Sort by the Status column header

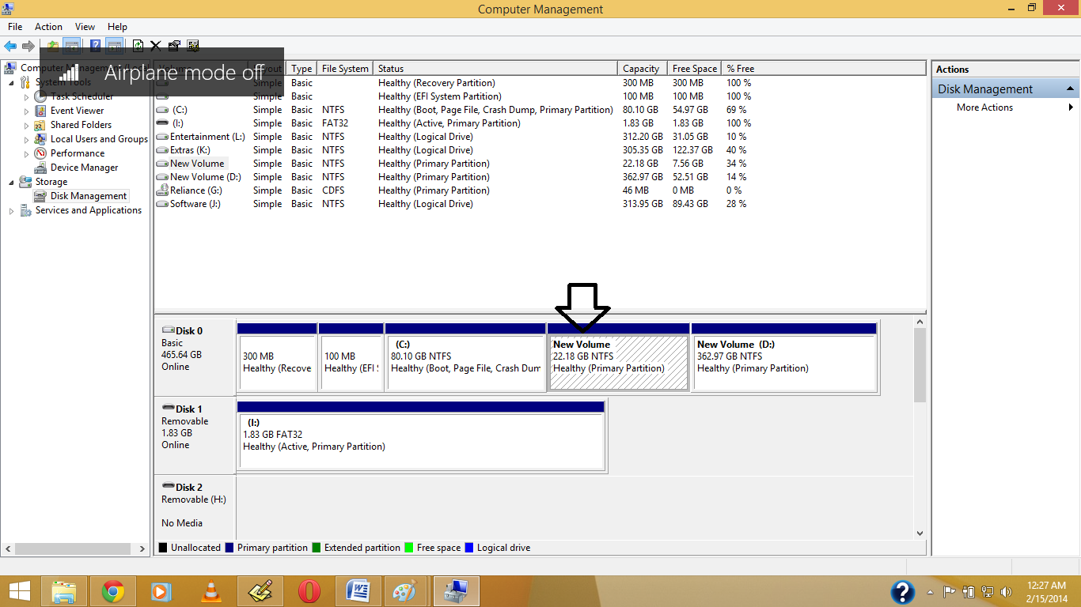point(495,69)
